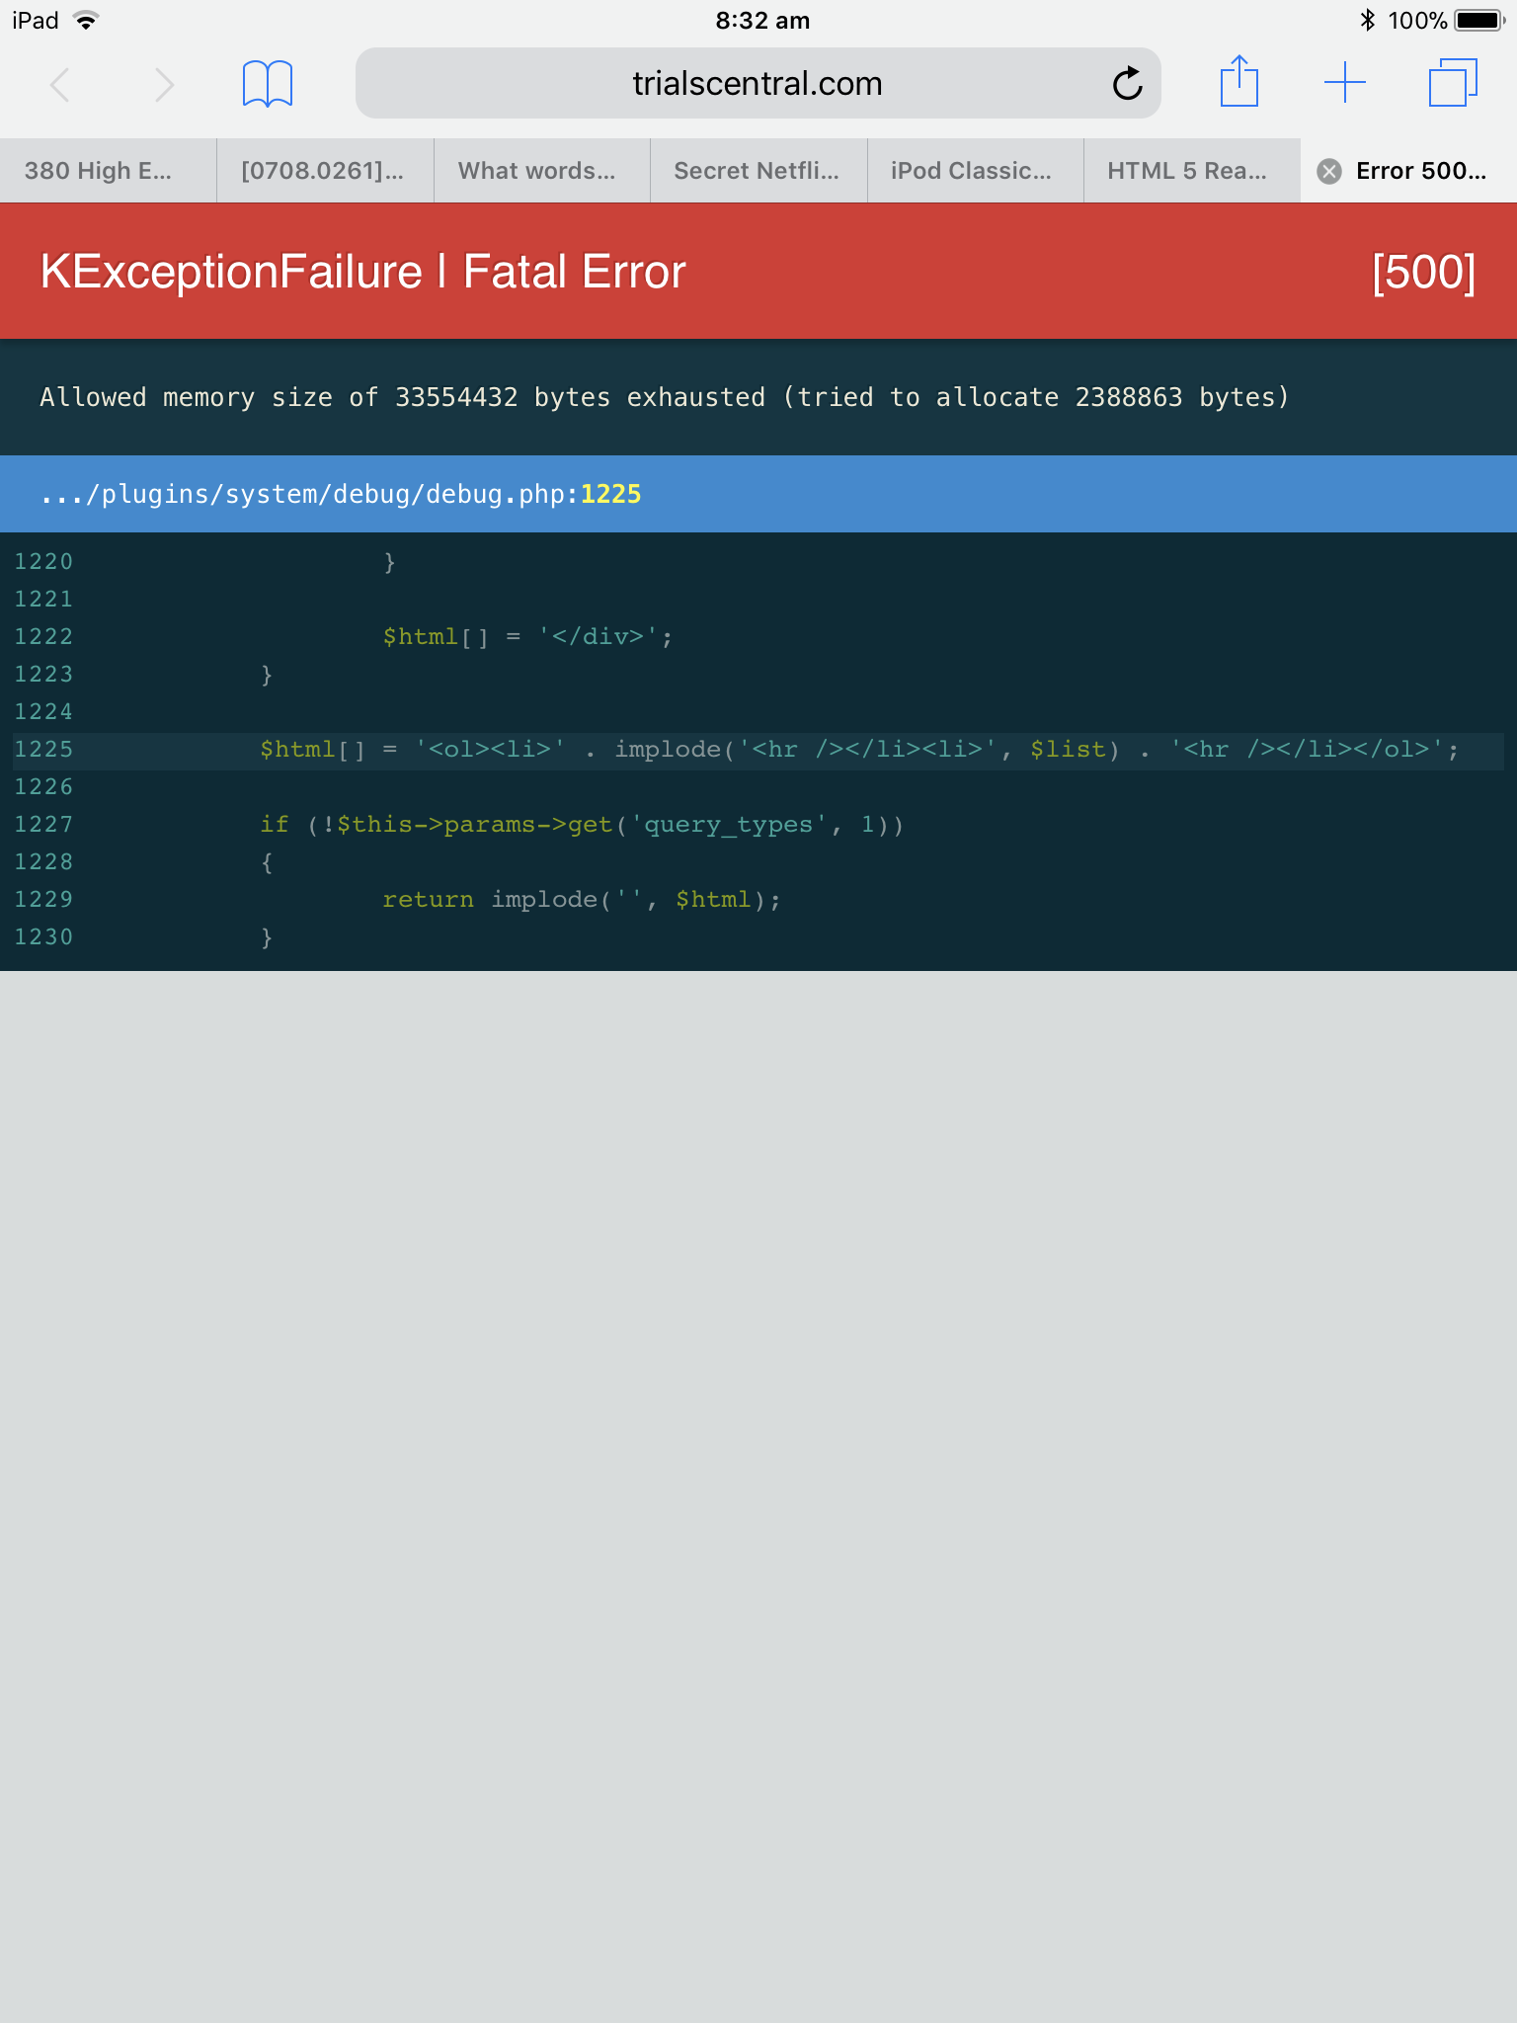Tap the clock in status bar
The width and height of the screenshot is (1517, 2023).
pos(762,21)
